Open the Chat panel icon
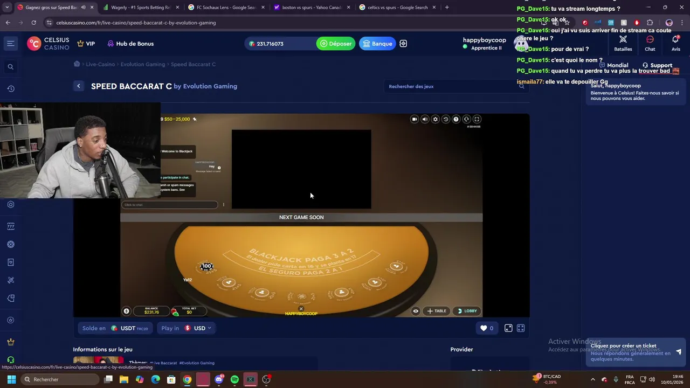Image resolution: width=690 pixels, height=388 pixels. tap(650, 43)
